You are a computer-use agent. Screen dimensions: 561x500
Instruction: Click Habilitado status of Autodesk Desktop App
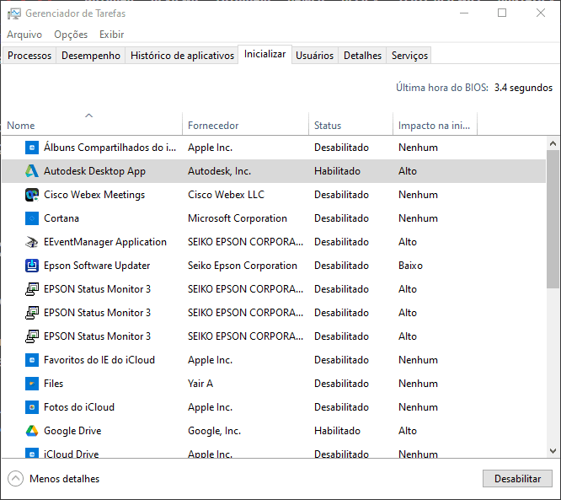[337, 171]
